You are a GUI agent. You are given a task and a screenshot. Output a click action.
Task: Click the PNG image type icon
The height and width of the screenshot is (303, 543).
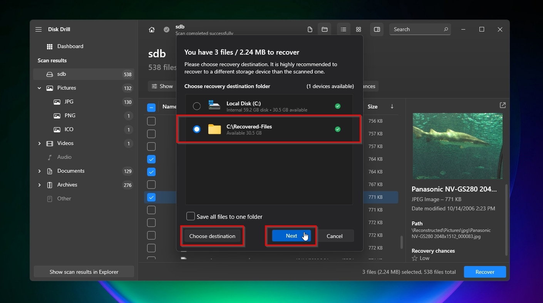click(57, 116)
